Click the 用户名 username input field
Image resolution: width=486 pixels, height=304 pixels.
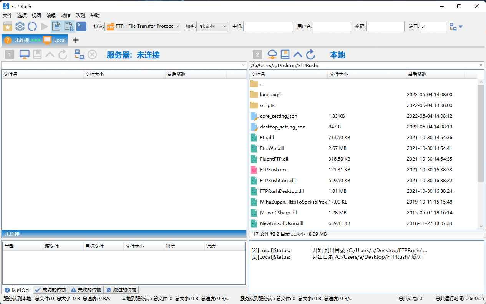click(332, 26)
